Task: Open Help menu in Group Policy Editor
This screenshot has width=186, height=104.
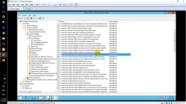Action: [34, 15]
